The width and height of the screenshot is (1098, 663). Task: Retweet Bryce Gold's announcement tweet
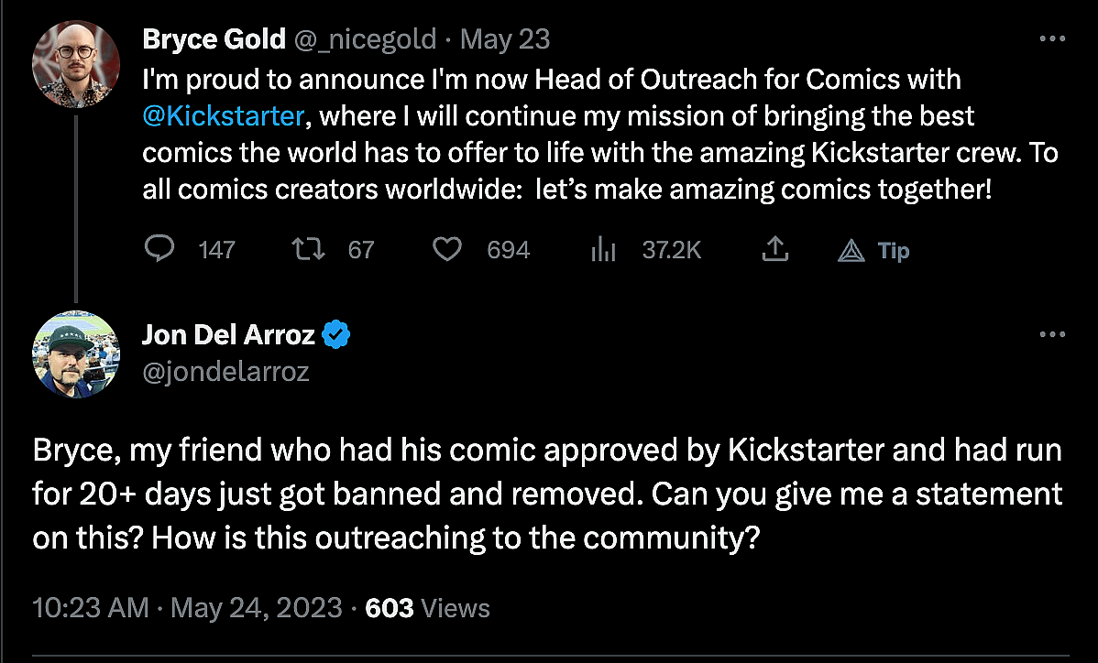[303, 249]
